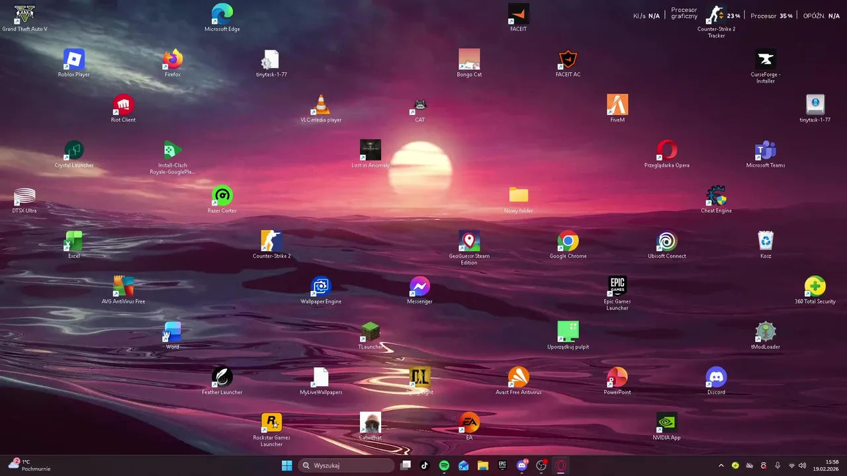This screenshot has width=847, height=476.
Task: Click the Google Chrome desktop icon
Action: (x=568, y=245)
